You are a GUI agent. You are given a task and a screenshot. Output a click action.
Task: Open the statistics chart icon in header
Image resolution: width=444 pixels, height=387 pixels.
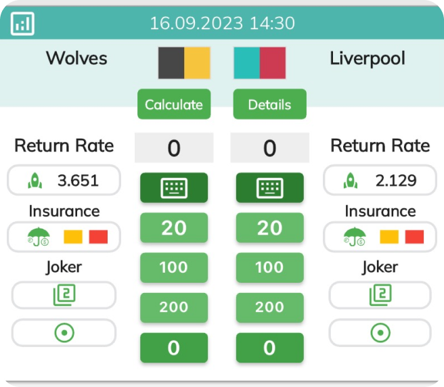pyautogui.click(x=22, y=24)
